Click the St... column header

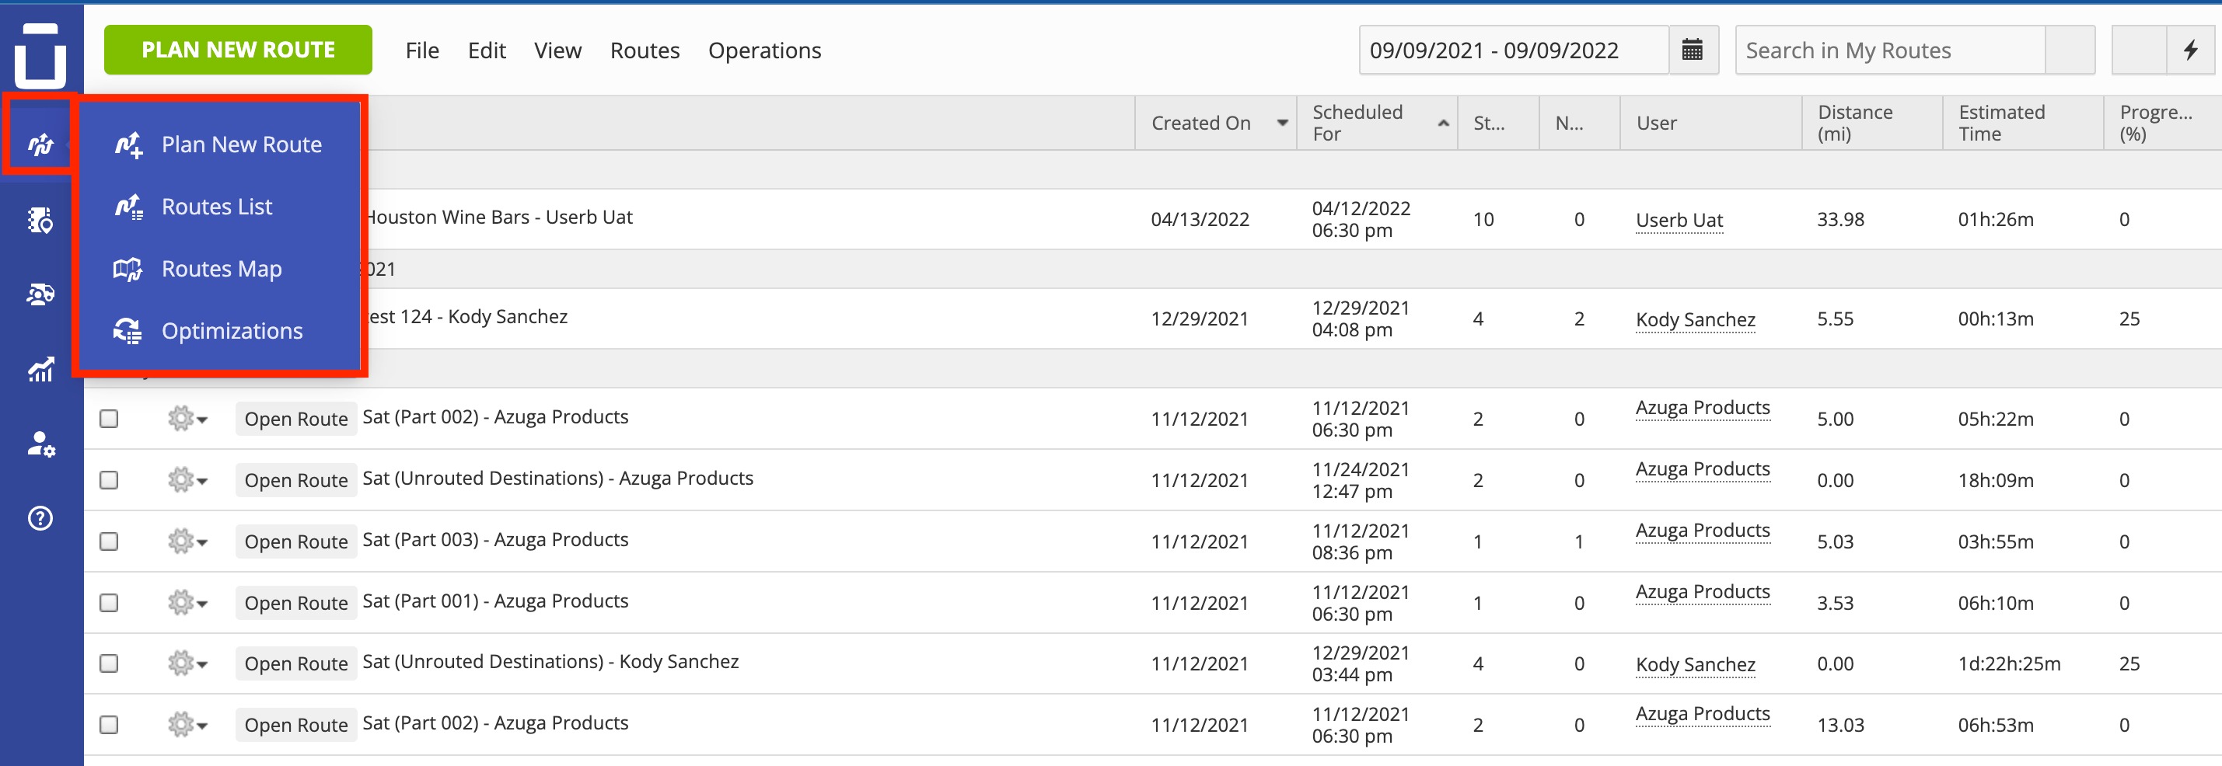click(x=1498, y=124)
